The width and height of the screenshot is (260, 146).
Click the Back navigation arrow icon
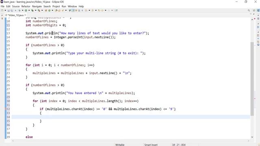point(102,11)
